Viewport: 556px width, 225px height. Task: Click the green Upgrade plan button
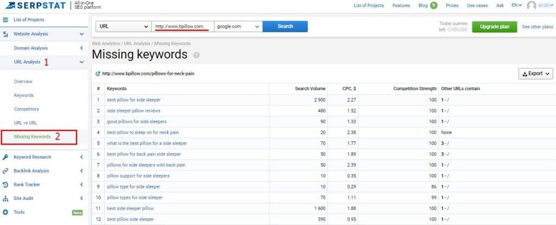494,27
